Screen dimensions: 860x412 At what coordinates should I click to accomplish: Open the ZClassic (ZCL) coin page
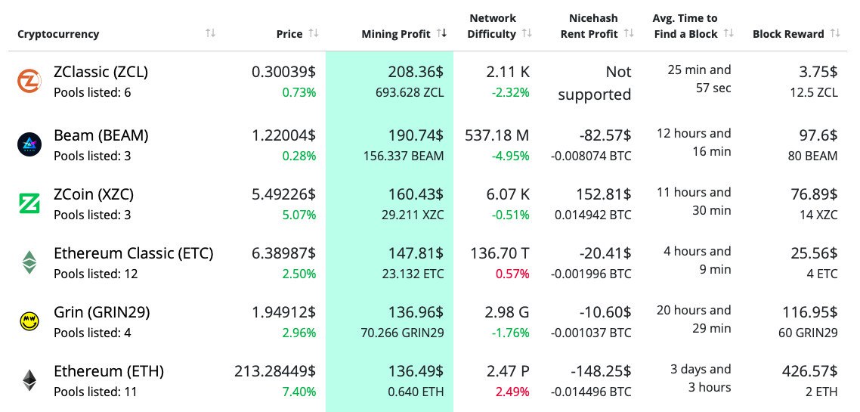click(101, 72)
